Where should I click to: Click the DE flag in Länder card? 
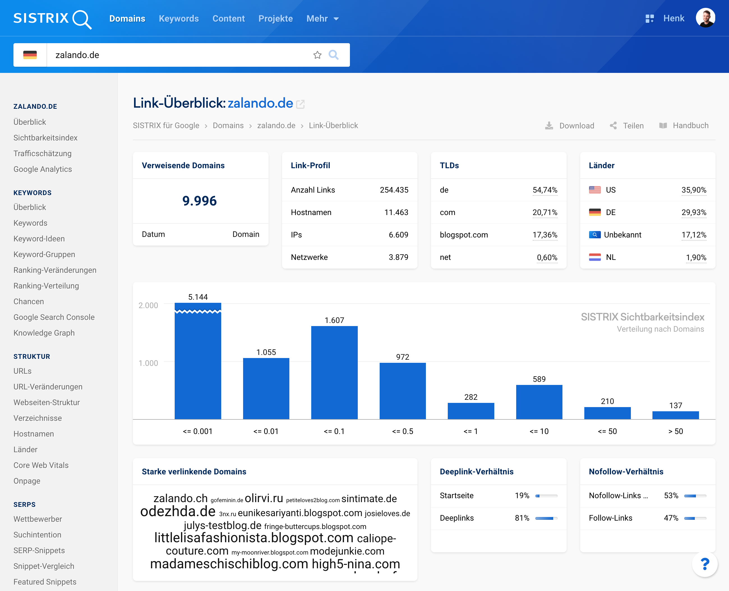tap(595, 213)
